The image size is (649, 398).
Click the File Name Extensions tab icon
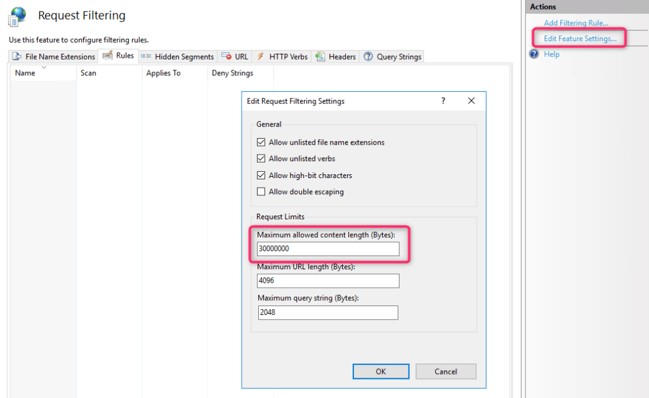pos(17,57)
